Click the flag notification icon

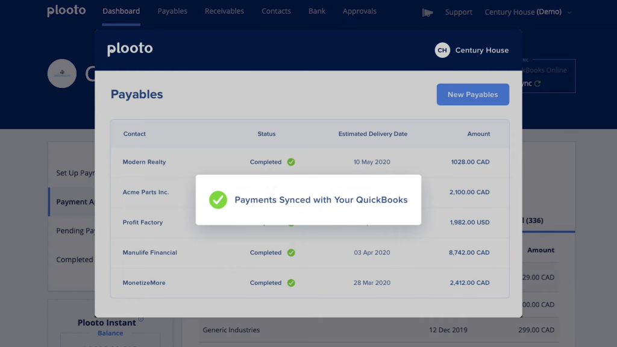pos(427,13)
